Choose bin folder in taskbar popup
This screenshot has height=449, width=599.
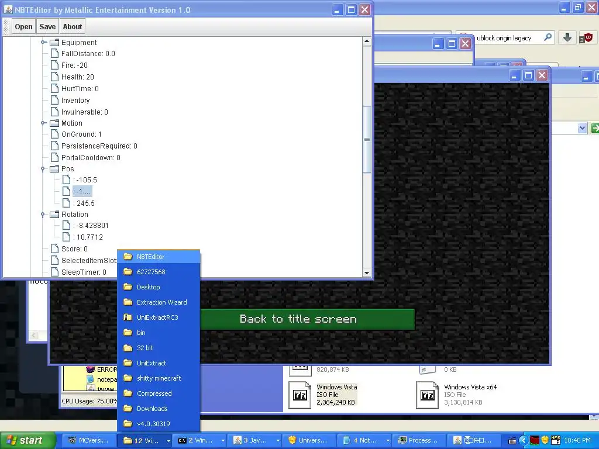click(159, 333)
